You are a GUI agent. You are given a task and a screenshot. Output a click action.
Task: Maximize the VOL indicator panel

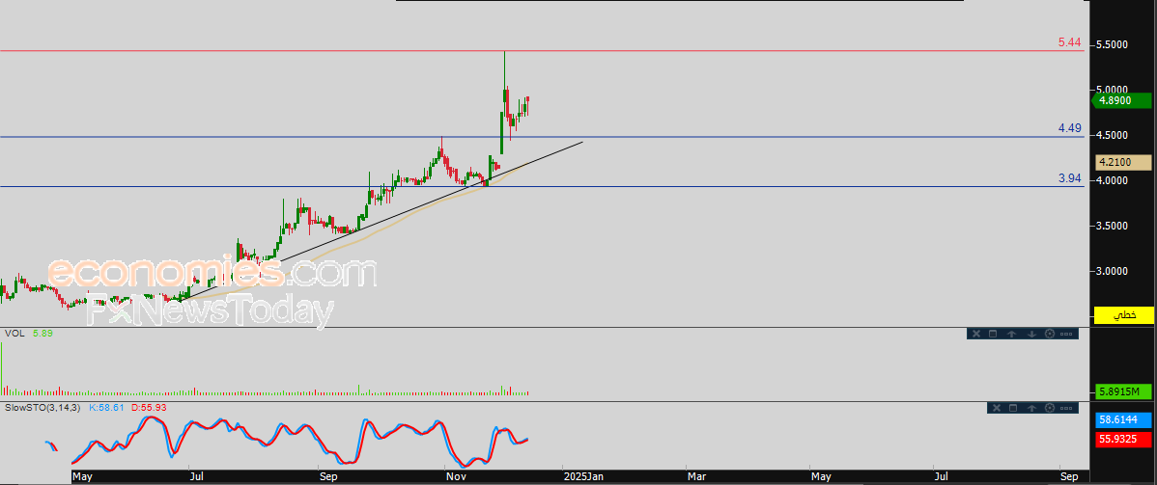pyautogui.click(x=993, y=334)
